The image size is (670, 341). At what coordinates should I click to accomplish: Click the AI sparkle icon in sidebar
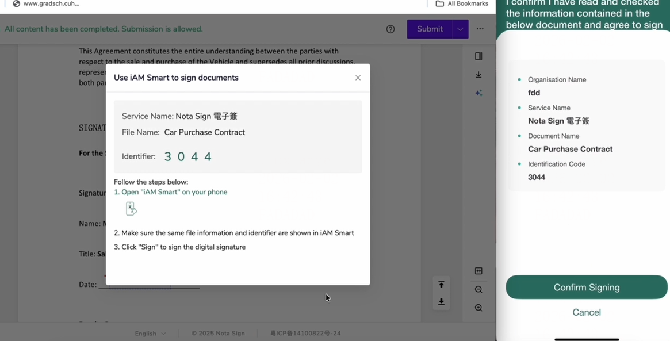point(478,93)
